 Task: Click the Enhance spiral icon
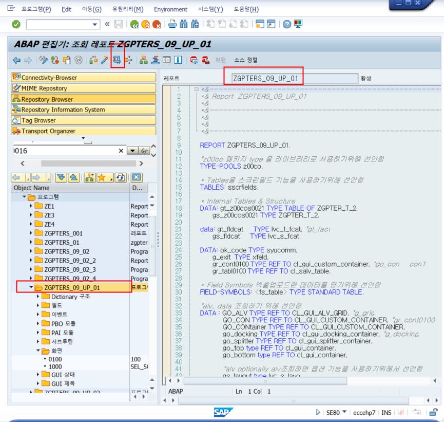79,60
